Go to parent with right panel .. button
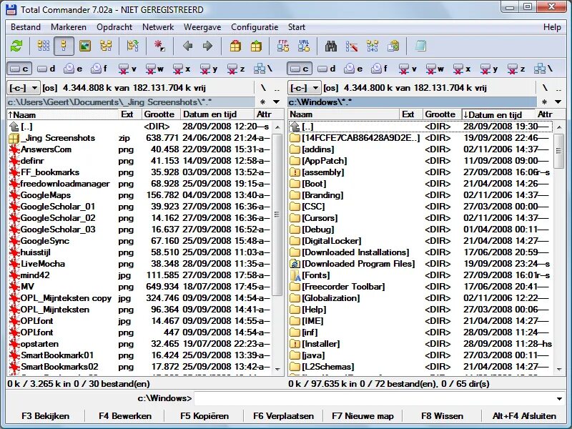 [558, 88]
